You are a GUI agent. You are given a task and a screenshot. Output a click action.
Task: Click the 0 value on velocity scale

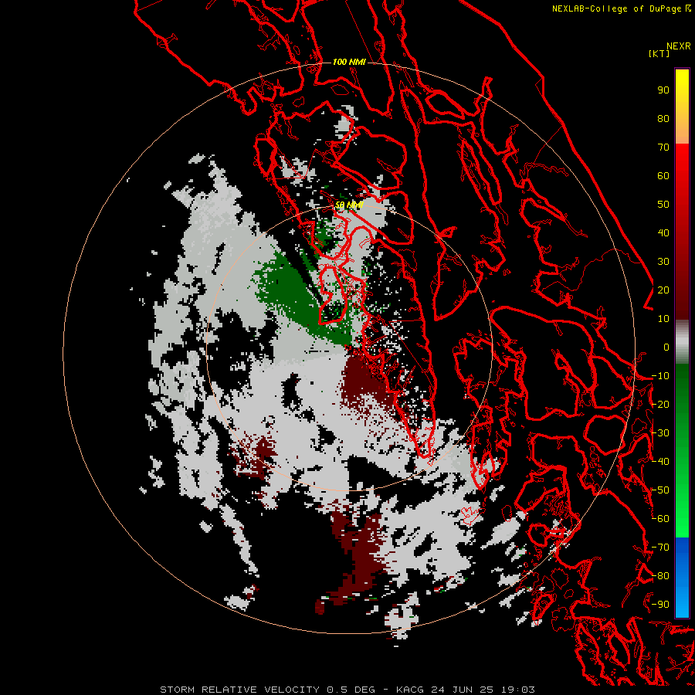(x=666, y=347)
